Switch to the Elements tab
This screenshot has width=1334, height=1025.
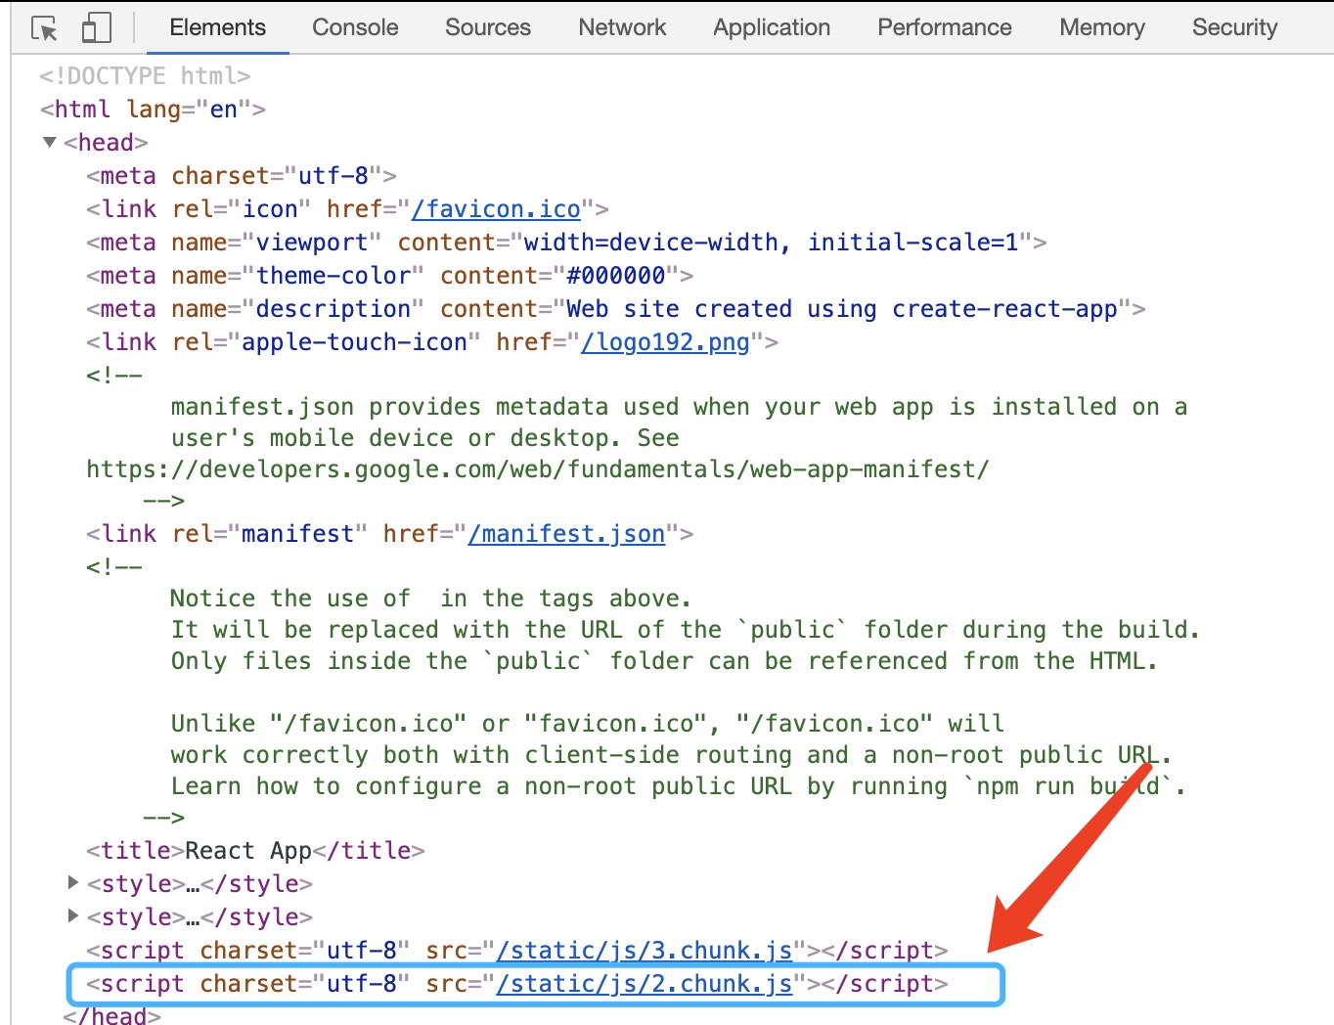point(217,27)
